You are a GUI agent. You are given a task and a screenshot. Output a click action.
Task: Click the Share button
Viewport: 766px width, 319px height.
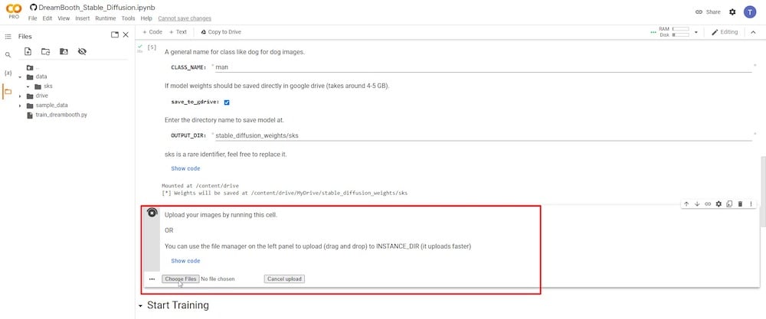tap(708, 12)
